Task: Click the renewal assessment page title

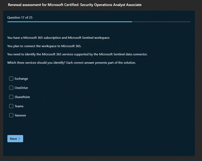Action: (x=75, y=5)
